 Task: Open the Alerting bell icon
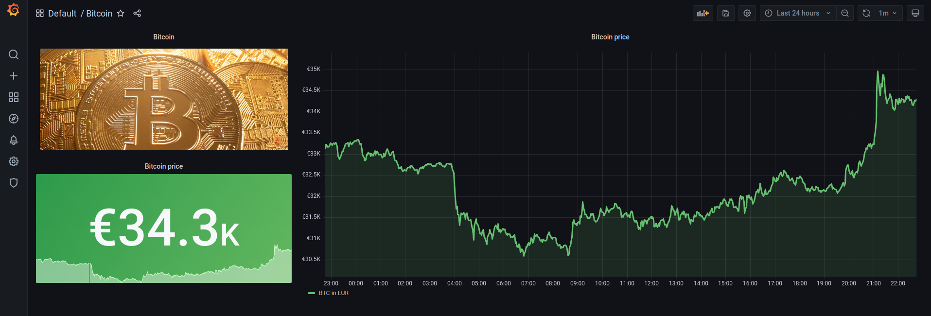click(14, 140)
